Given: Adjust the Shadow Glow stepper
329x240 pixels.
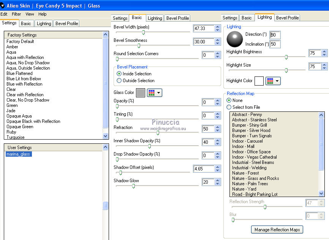Looking at the screenshot, I should click(x=218, y=182).
